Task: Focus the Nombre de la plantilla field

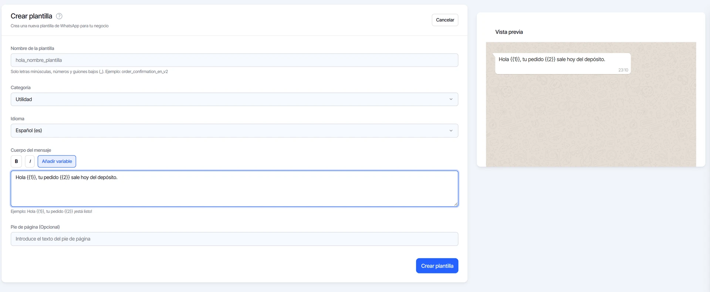Action: pyautogui.click(x=234, y=60)
